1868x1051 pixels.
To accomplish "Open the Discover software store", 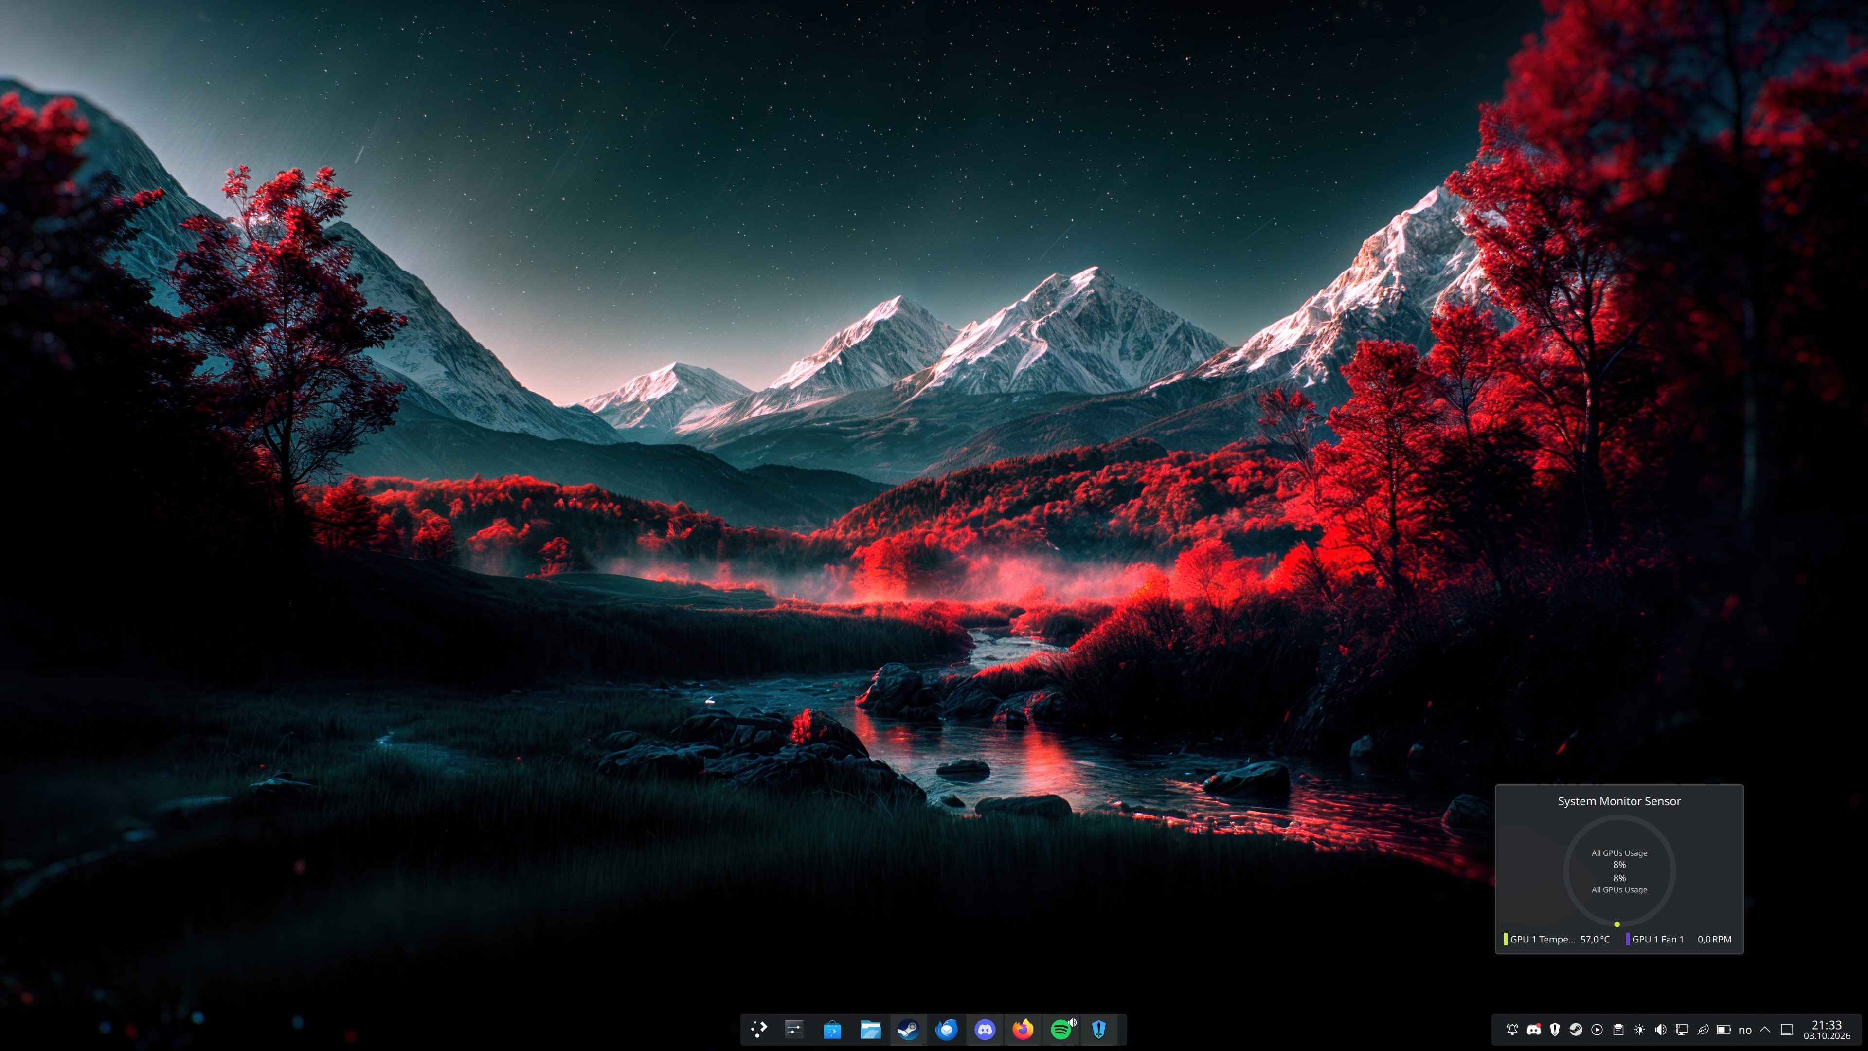I will point(832,1029).
